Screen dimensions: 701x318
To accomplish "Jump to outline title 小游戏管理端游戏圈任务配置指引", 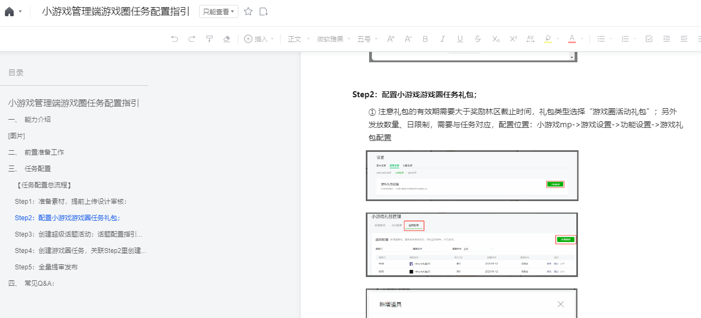I will click(x=74, y=103).
